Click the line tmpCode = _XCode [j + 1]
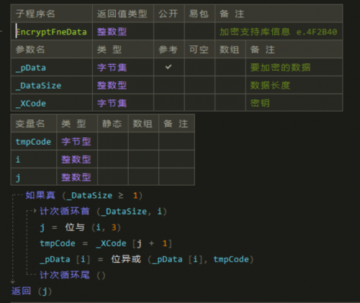The height and width of the screenshot is (303, 360). pyautogui.click(x=106, y=243)
